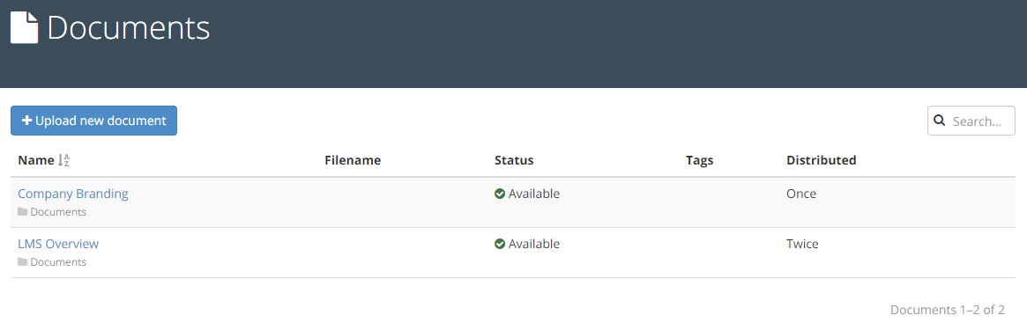Sort by the Filename column header
1027x330 pixels.
pyautogui.click(x=353, y=160)
